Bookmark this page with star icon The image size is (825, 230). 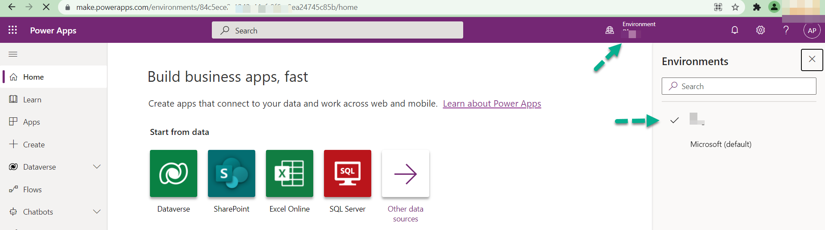point(735,7)
